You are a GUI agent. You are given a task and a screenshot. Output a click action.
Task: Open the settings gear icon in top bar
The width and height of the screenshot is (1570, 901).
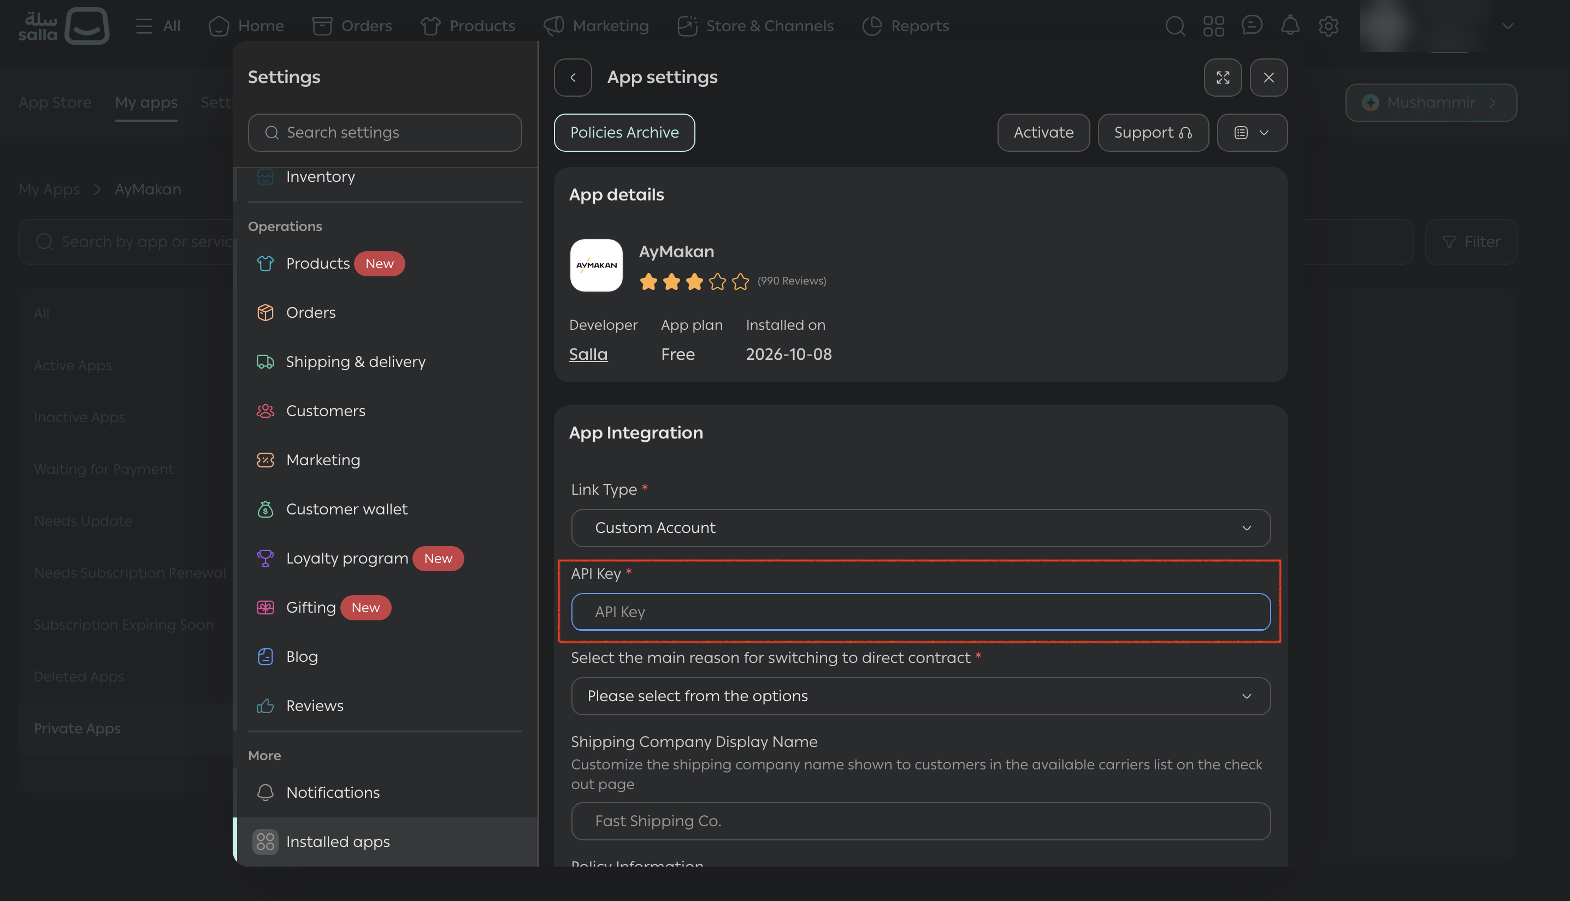coord(1329,26)
